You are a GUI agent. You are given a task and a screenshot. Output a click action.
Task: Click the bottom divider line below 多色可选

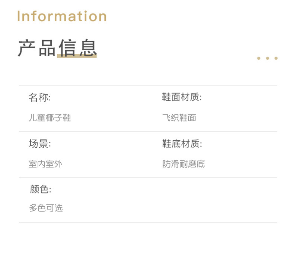(148, 223)
